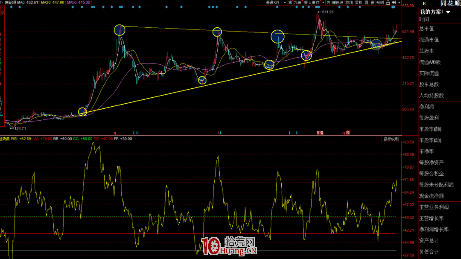Select 净利润 in the right panel list
The width and height of the screenshot is (461, 259).
click(x=426, y=107)
